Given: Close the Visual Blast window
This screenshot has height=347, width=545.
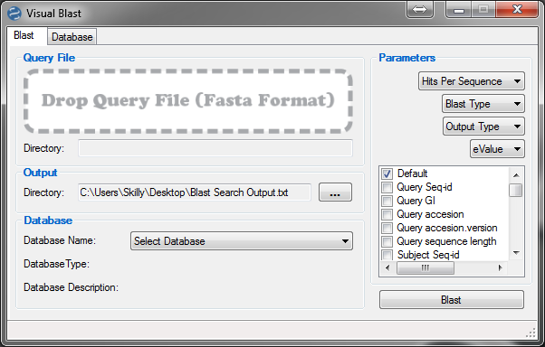Looking at the screenshot, I should coord(517,9).
